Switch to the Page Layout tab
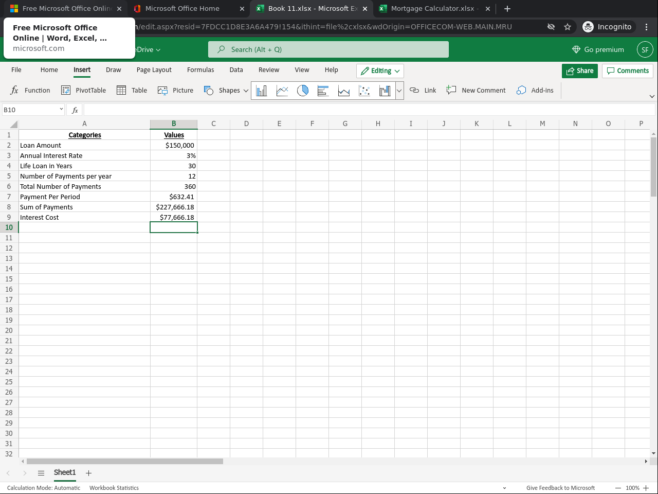This screenshot has height=494, width=658. coord(154,70)
